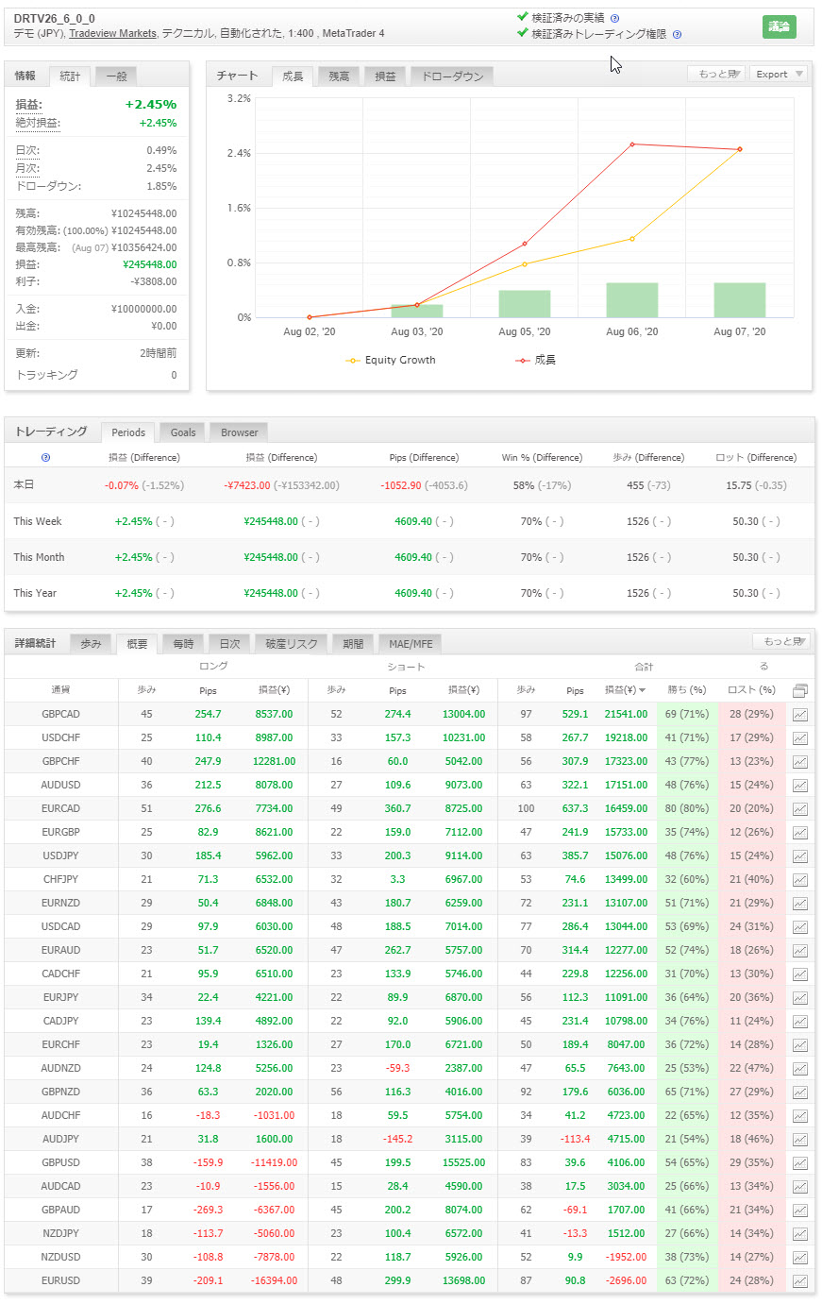Image resolution: width=822 pixels, height=1304 pixels.
Task: Open chart icon for EURGBP row
Action: coord(800,833)
